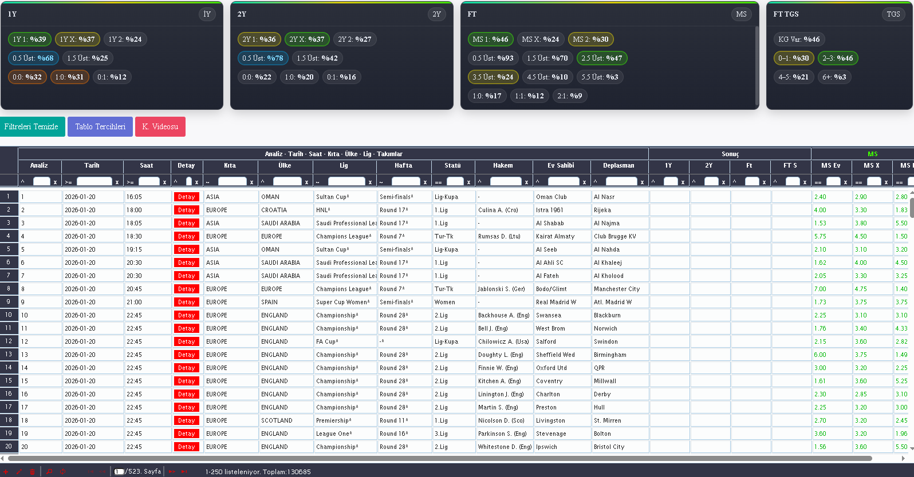914x477 pixels.
Task: Go to next page of results
Action: (x=172, y=472)
